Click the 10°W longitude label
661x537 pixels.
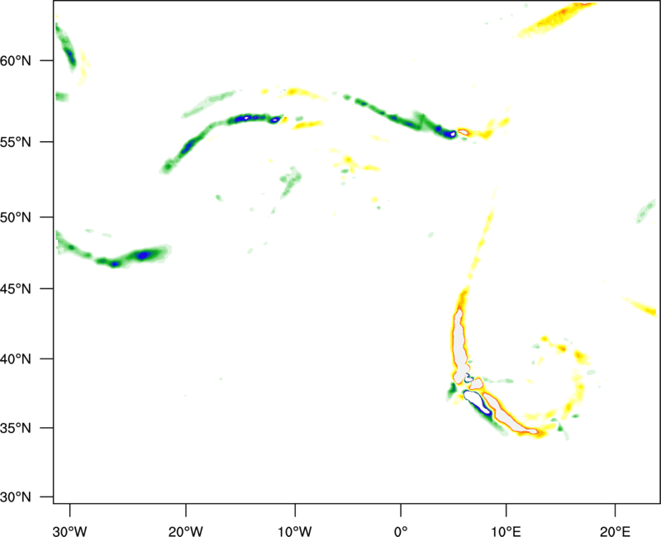(295, 531)
